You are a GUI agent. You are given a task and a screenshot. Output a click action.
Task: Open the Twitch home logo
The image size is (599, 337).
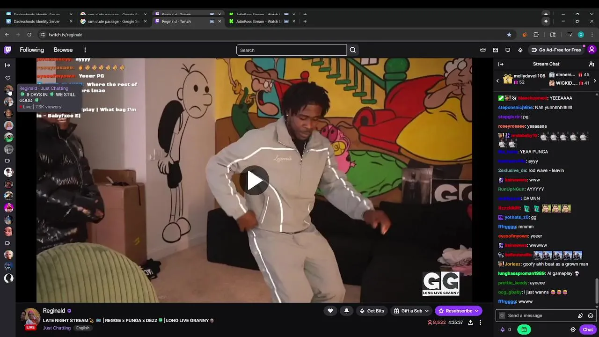[7, 50]
